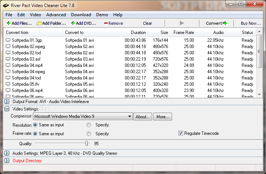Click the 720x576 size of Softpedia 03.asf
The width and height of the screenshot is (266, 174).
(x=161, y=59)
